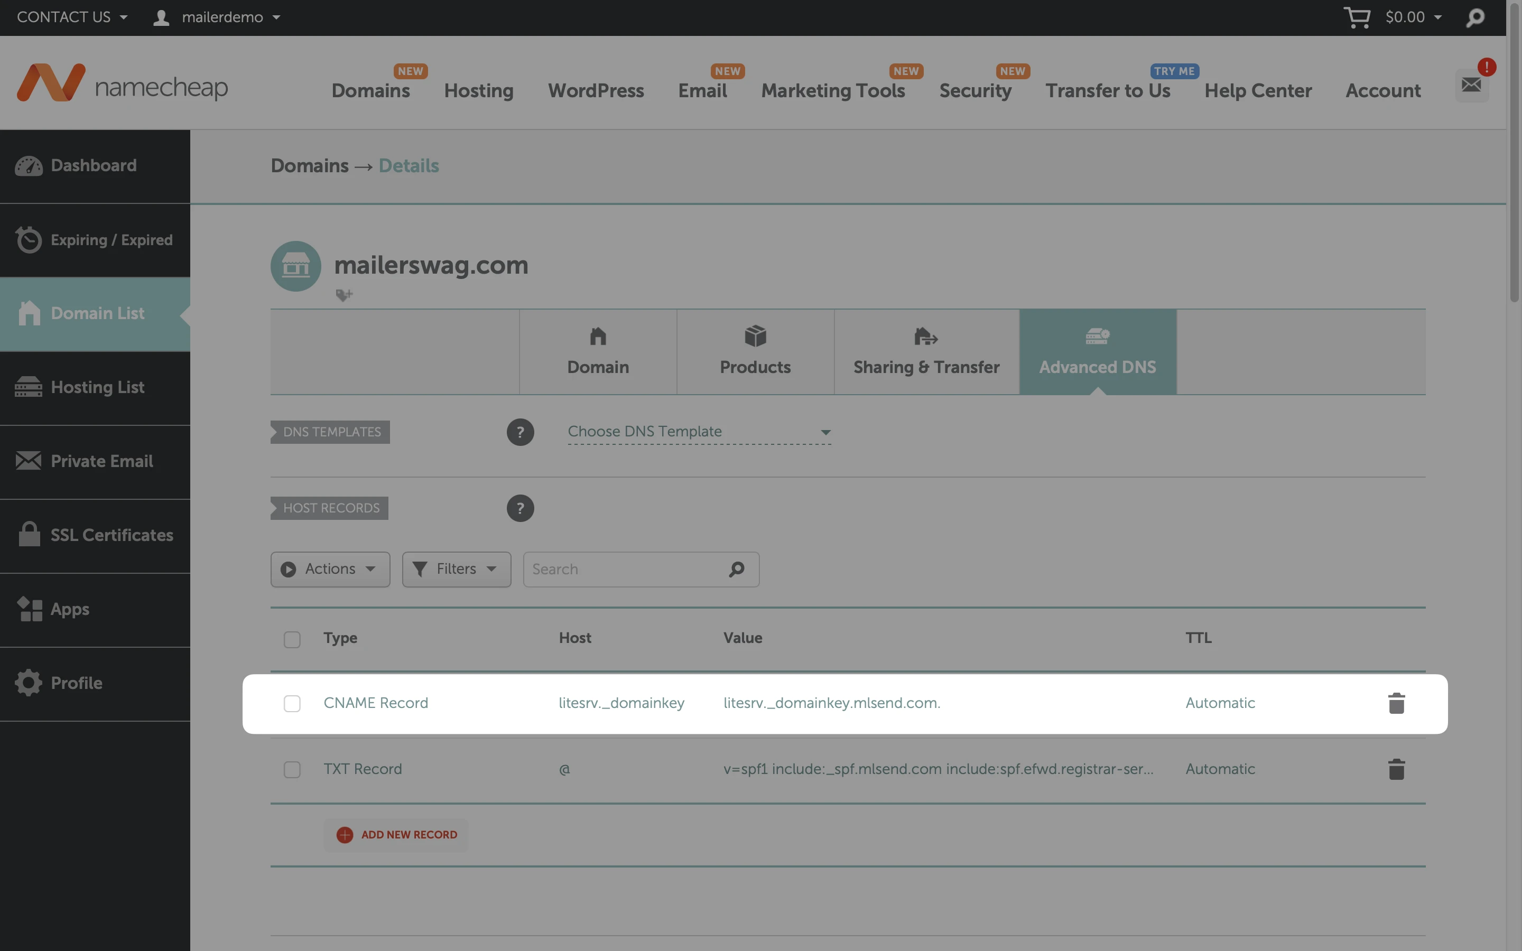This screenshot has width=1522, height=951.
Task: Switch to the Products tab
Action: click(x=755, y=352)
